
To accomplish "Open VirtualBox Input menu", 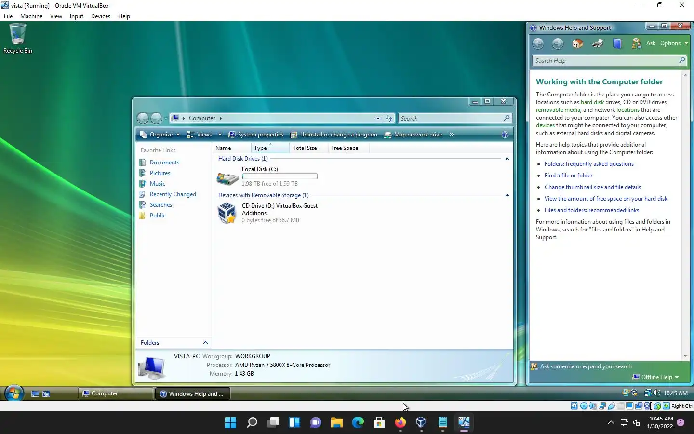I will 76,16.
